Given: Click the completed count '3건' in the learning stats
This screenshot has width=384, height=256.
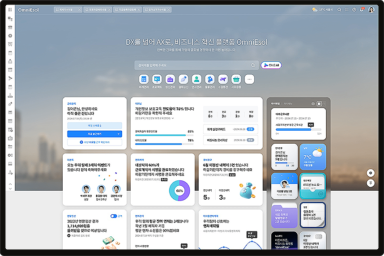Looking at the screenshot, I should coord(224,116).
